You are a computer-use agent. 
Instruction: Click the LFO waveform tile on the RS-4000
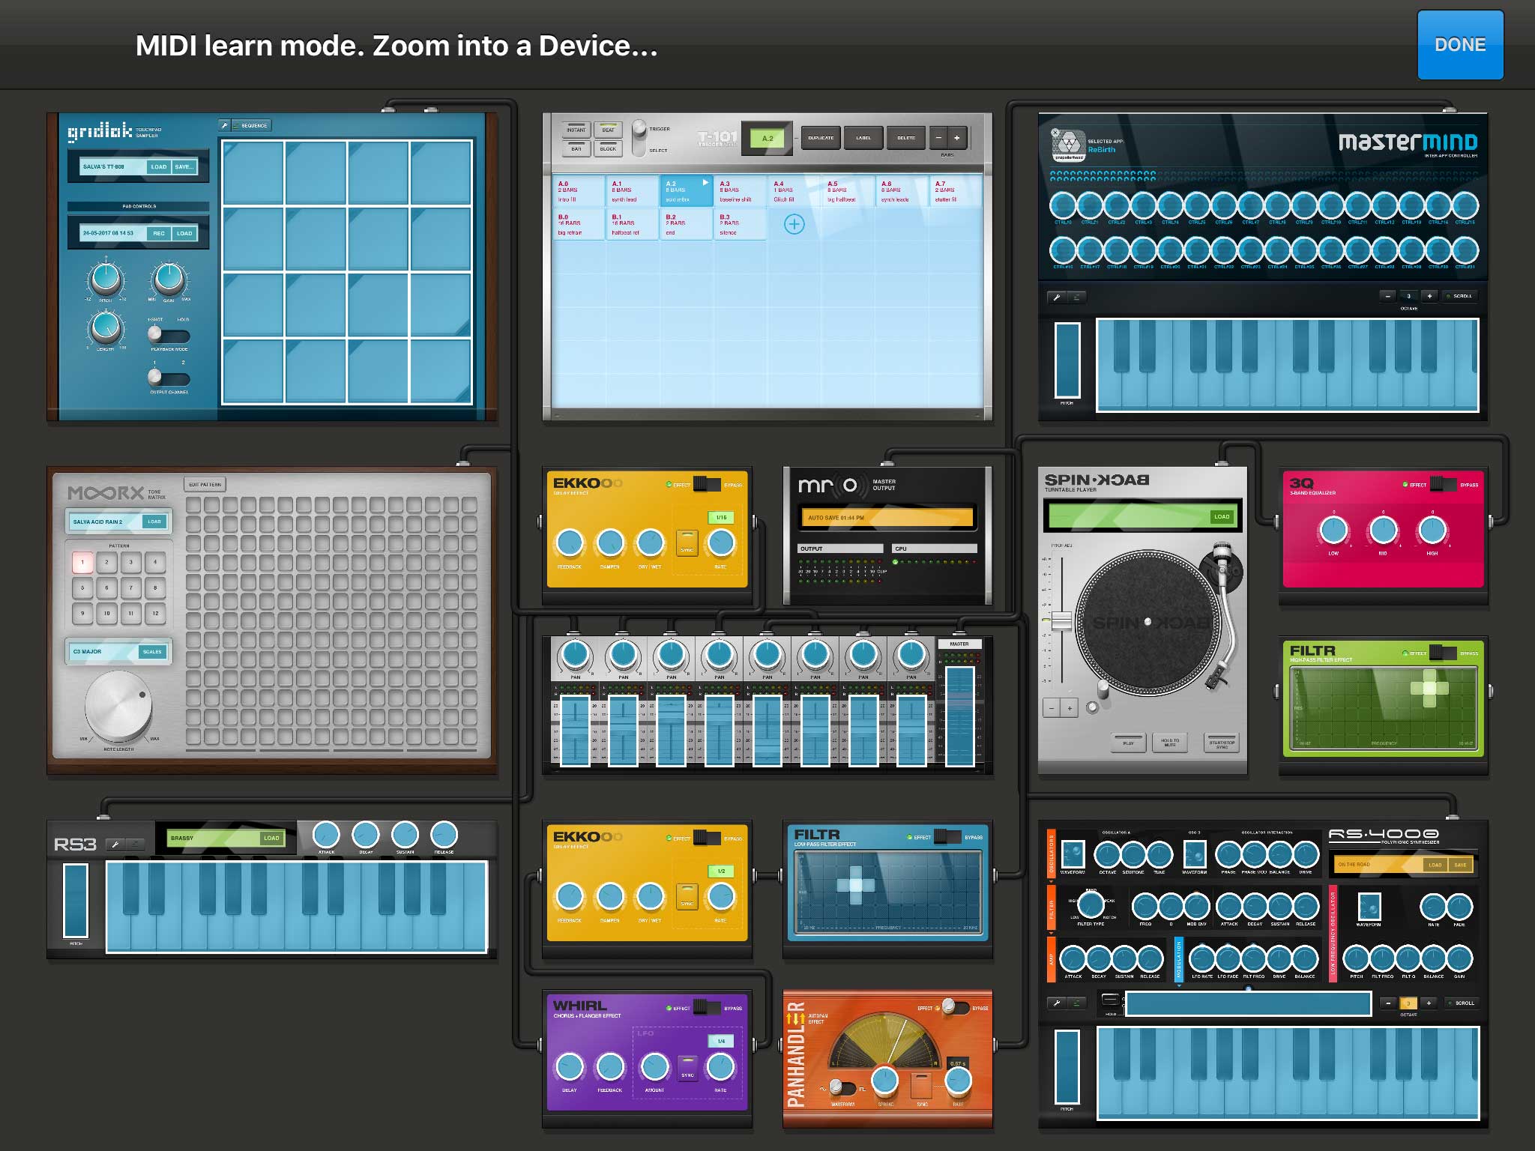[1369, 907]
